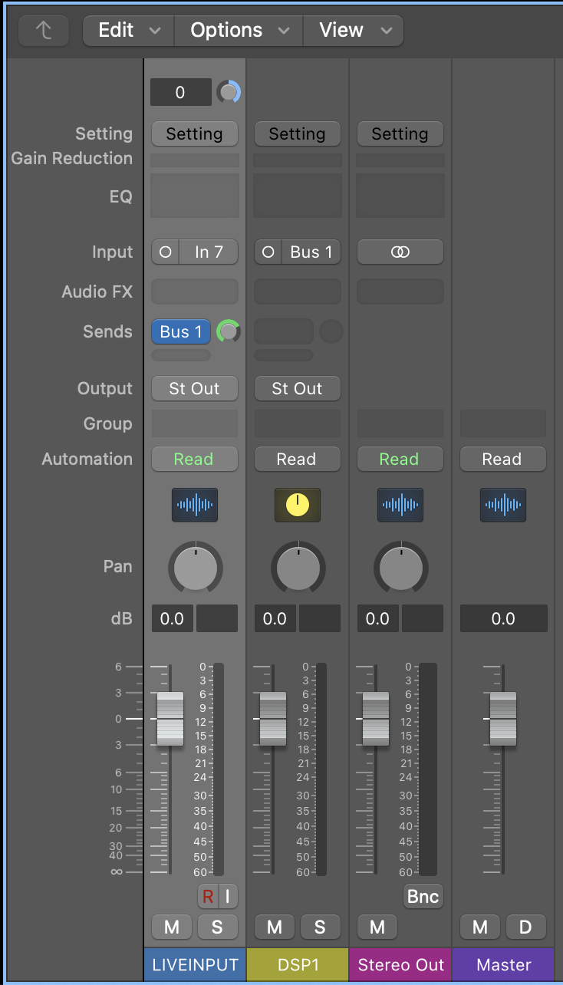563x985 pixels.
Task: Solo the DSP1 channel
Action: point(320,927)
